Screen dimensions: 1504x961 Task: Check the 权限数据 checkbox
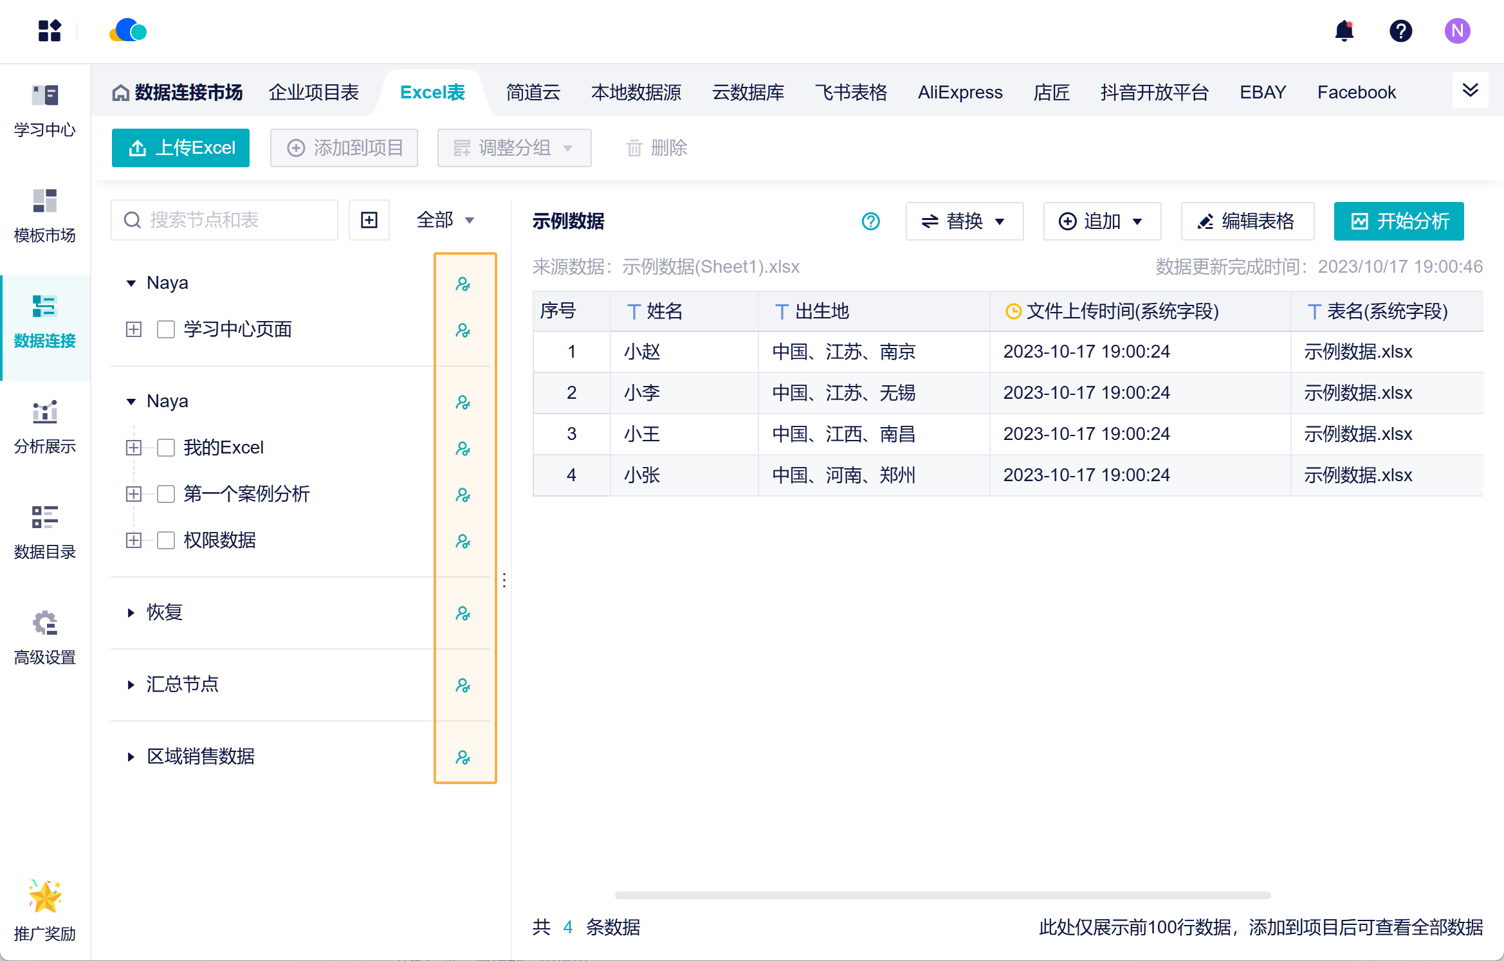[166, 540]
